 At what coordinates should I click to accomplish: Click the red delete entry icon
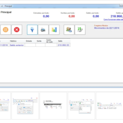(x=17, y=30)
